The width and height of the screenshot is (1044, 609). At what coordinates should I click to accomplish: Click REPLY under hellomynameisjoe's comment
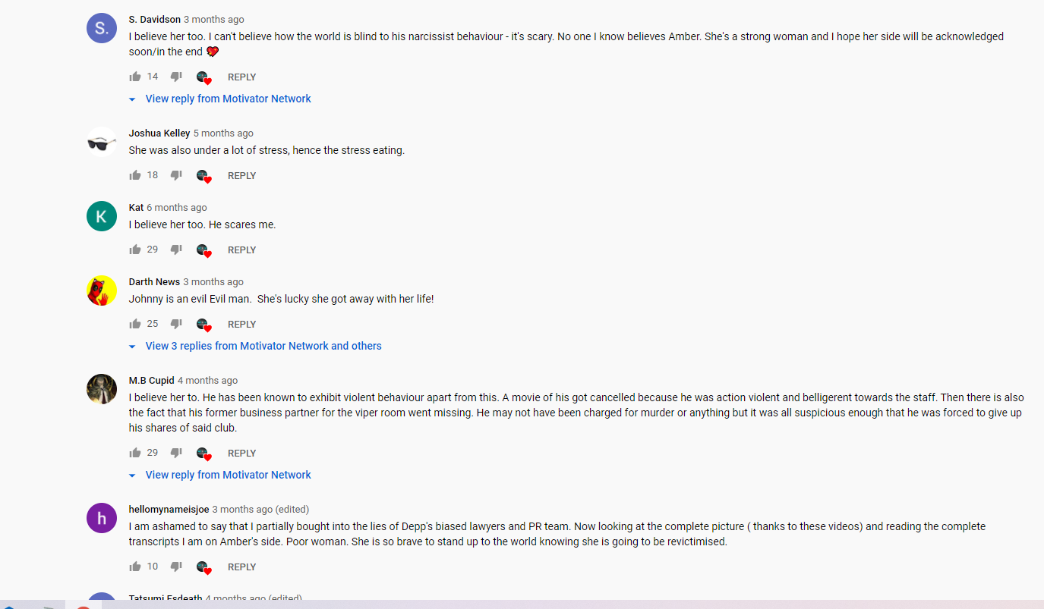point(241,567)
